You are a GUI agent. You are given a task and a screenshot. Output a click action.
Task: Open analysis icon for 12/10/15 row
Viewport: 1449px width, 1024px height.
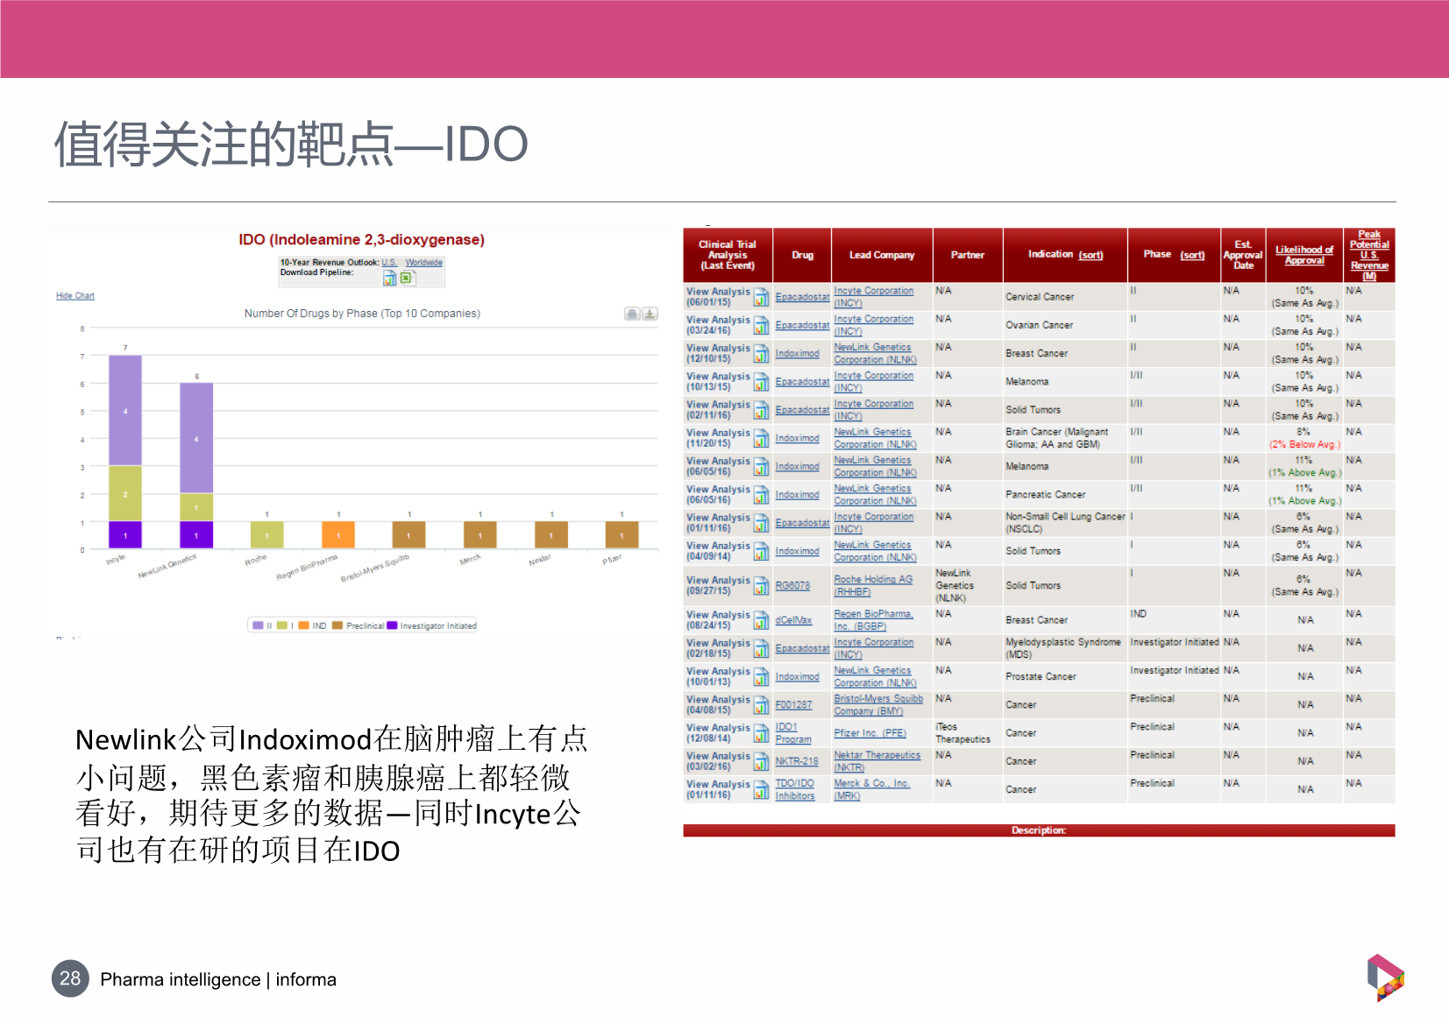tap(761, 354)
